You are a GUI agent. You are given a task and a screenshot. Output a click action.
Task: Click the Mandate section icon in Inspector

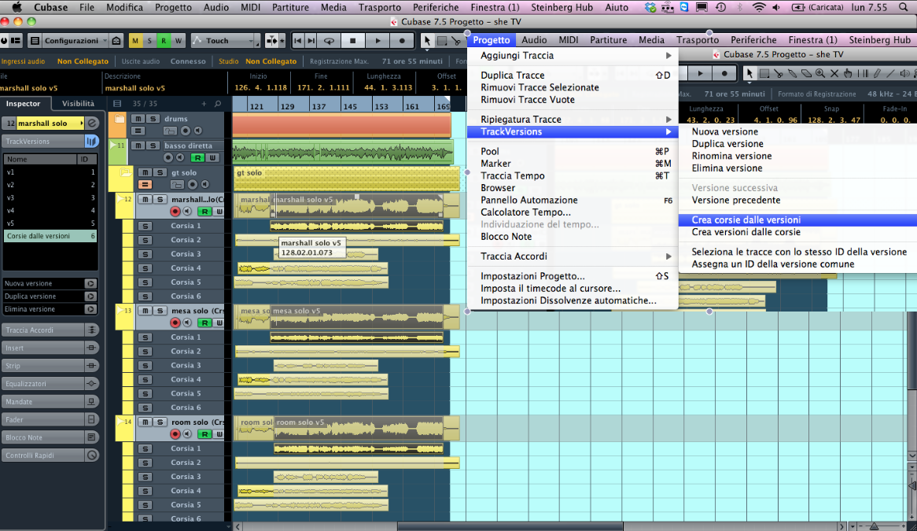(x=91, y=402)
